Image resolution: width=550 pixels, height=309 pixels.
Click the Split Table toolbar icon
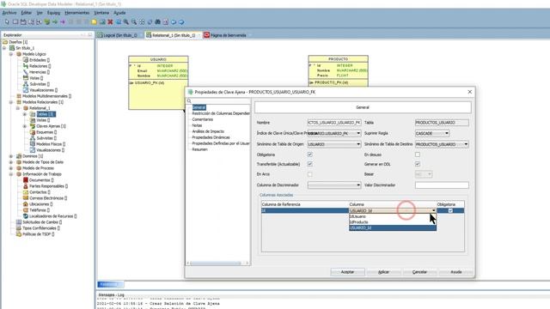pos(31,21)
